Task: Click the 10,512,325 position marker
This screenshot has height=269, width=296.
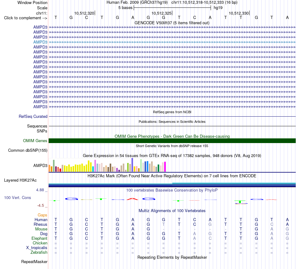Action: (x=162, y=13)
